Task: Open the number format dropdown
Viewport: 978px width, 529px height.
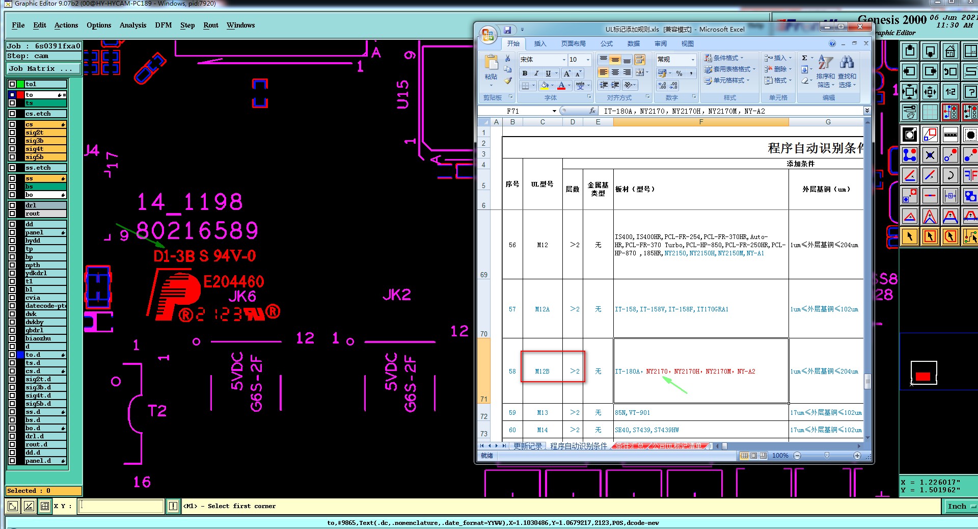Action: 693,60
